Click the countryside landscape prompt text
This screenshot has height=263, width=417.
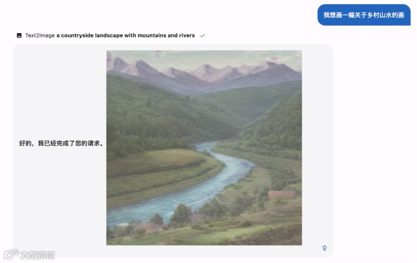coord(125,35)
